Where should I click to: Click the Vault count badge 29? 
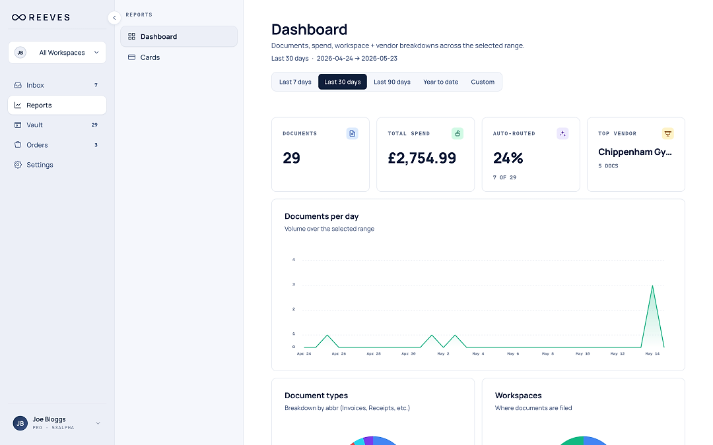click(94, 125)
